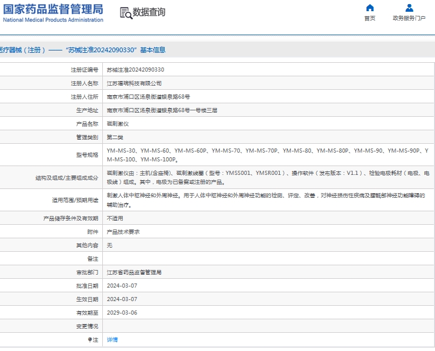Click the bullet icon beside 注
This screenshot has width=435, height=351.
89,340
